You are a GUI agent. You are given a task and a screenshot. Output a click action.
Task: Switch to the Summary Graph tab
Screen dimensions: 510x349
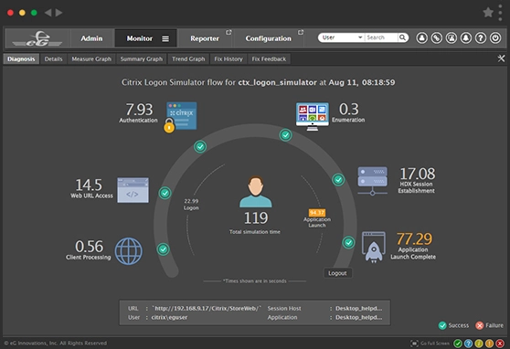click(x=142, y=58)
